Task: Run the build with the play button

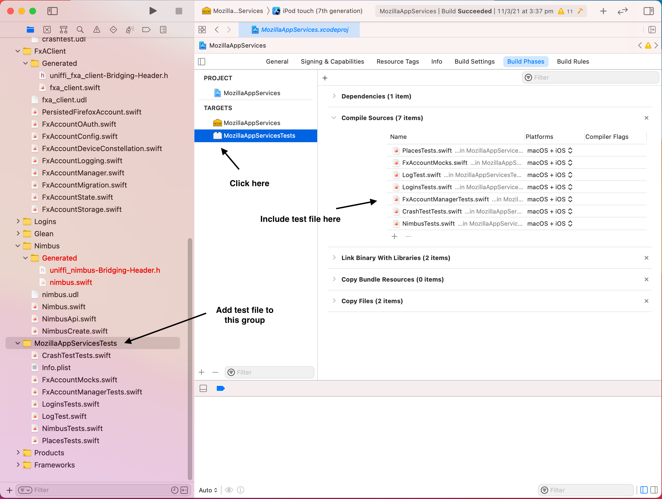Action: pos(153,11)
